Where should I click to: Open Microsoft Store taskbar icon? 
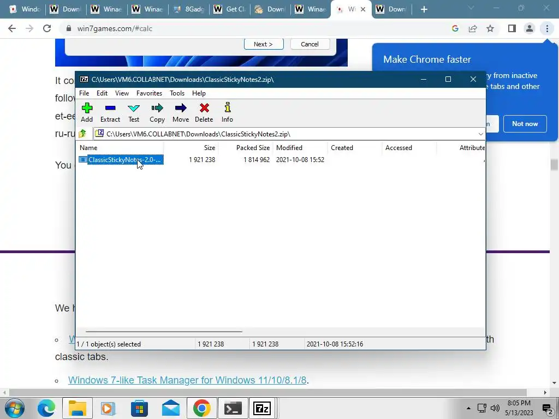pos(139,408)
